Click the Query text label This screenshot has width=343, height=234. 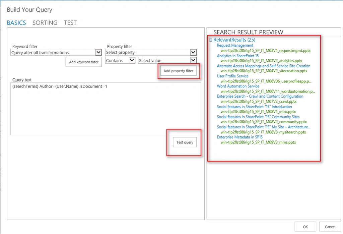[x=22, y=80]
